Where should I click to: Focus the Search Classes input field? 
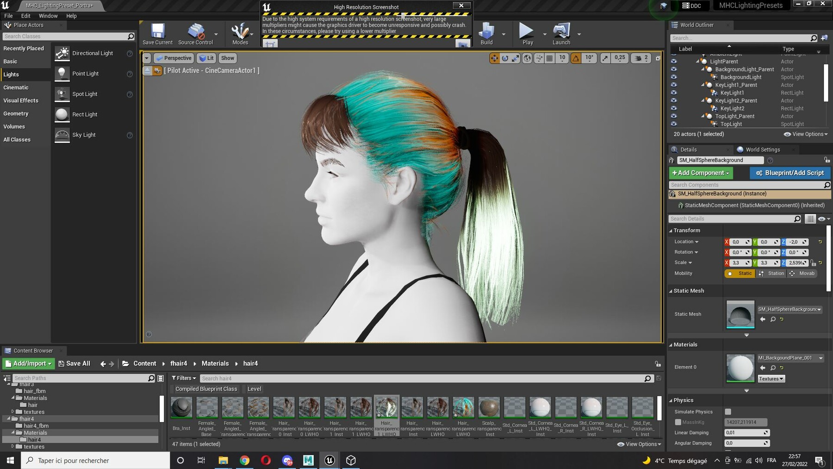point(68,36)
